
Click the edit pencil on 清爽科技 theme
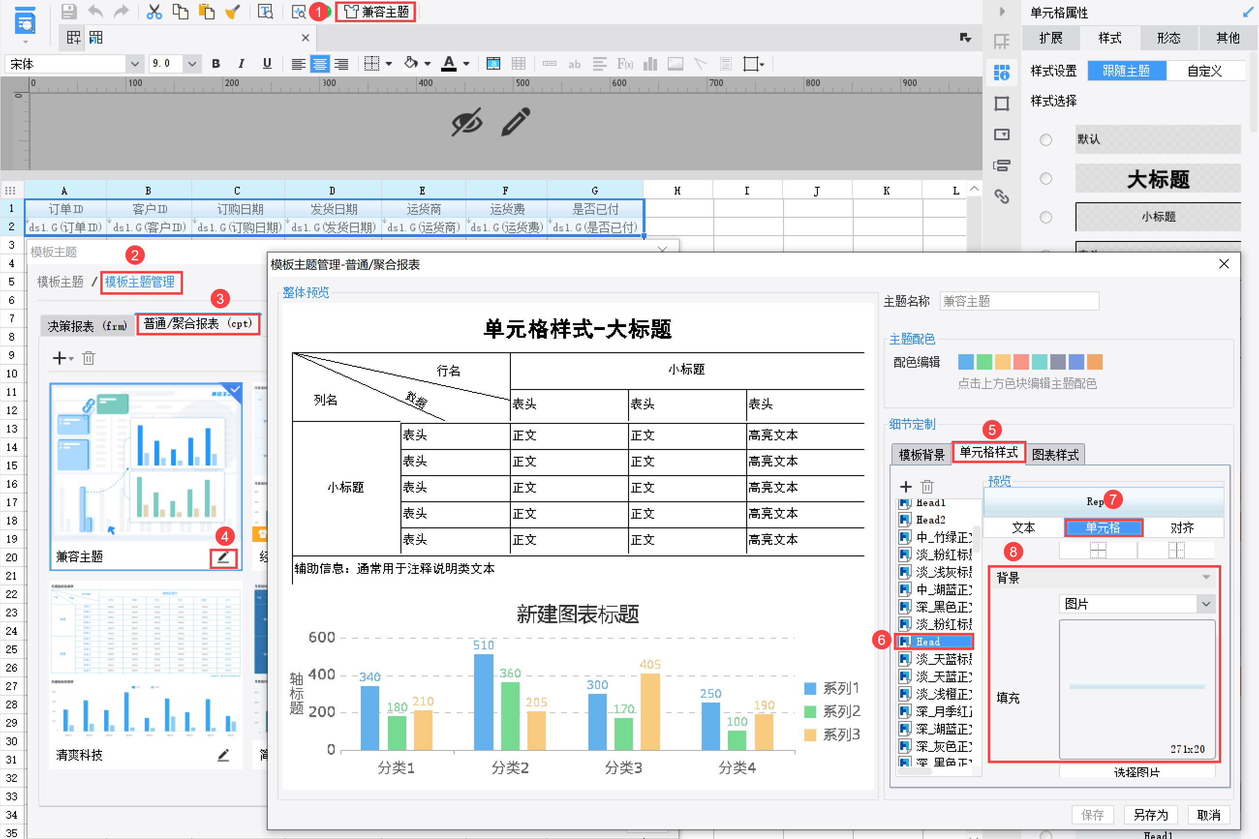(x=223, y=755)
